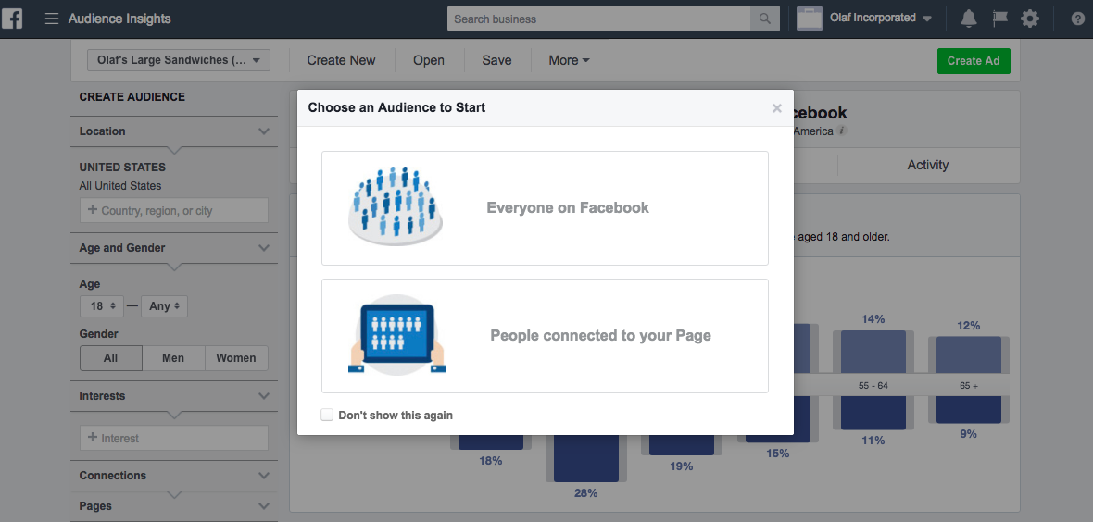Viewport: 1093px width, 522px height.
Task: Open the Olaf's Large Sandwiches account dropdown
Action: (x=179, y=60)
